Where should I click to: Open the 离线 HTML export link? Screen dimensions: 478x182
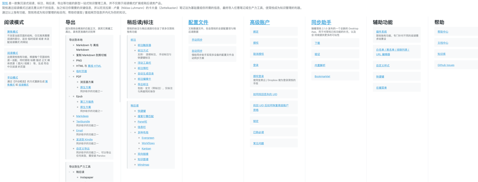(94, 66)
